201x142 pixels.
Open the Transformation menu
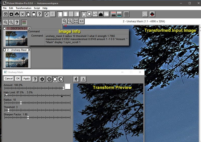[23, 8]
